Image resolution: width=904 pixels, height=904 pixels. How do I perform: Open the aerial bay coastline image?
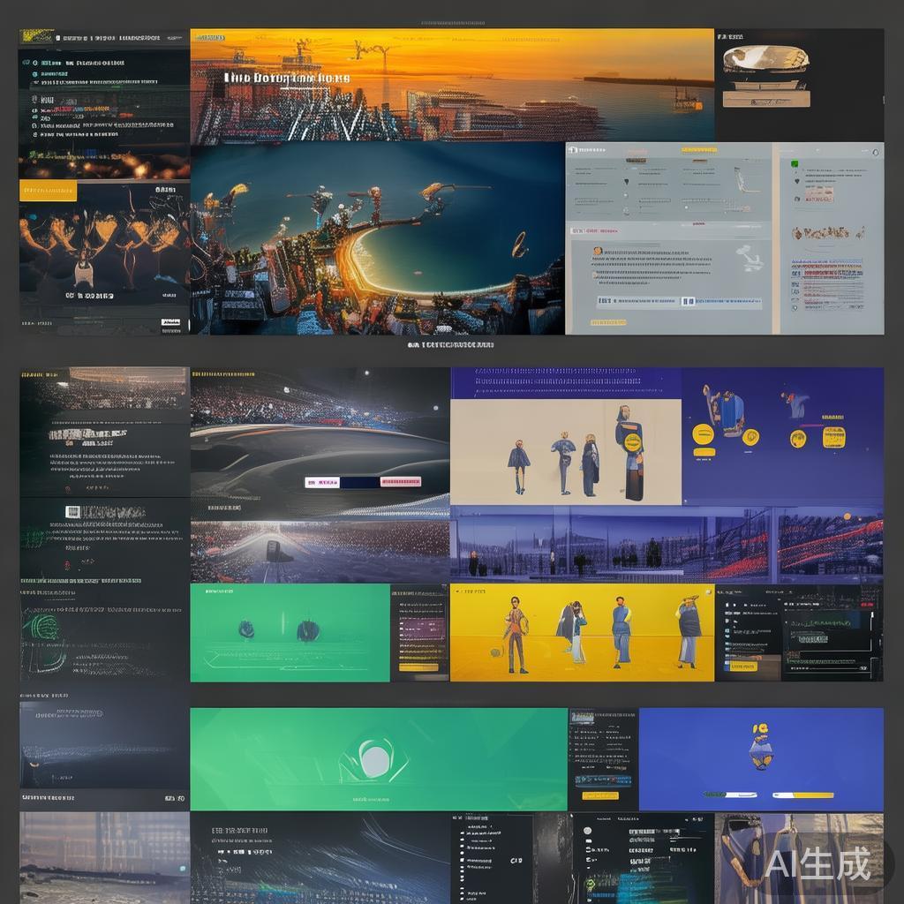[377, 238]
